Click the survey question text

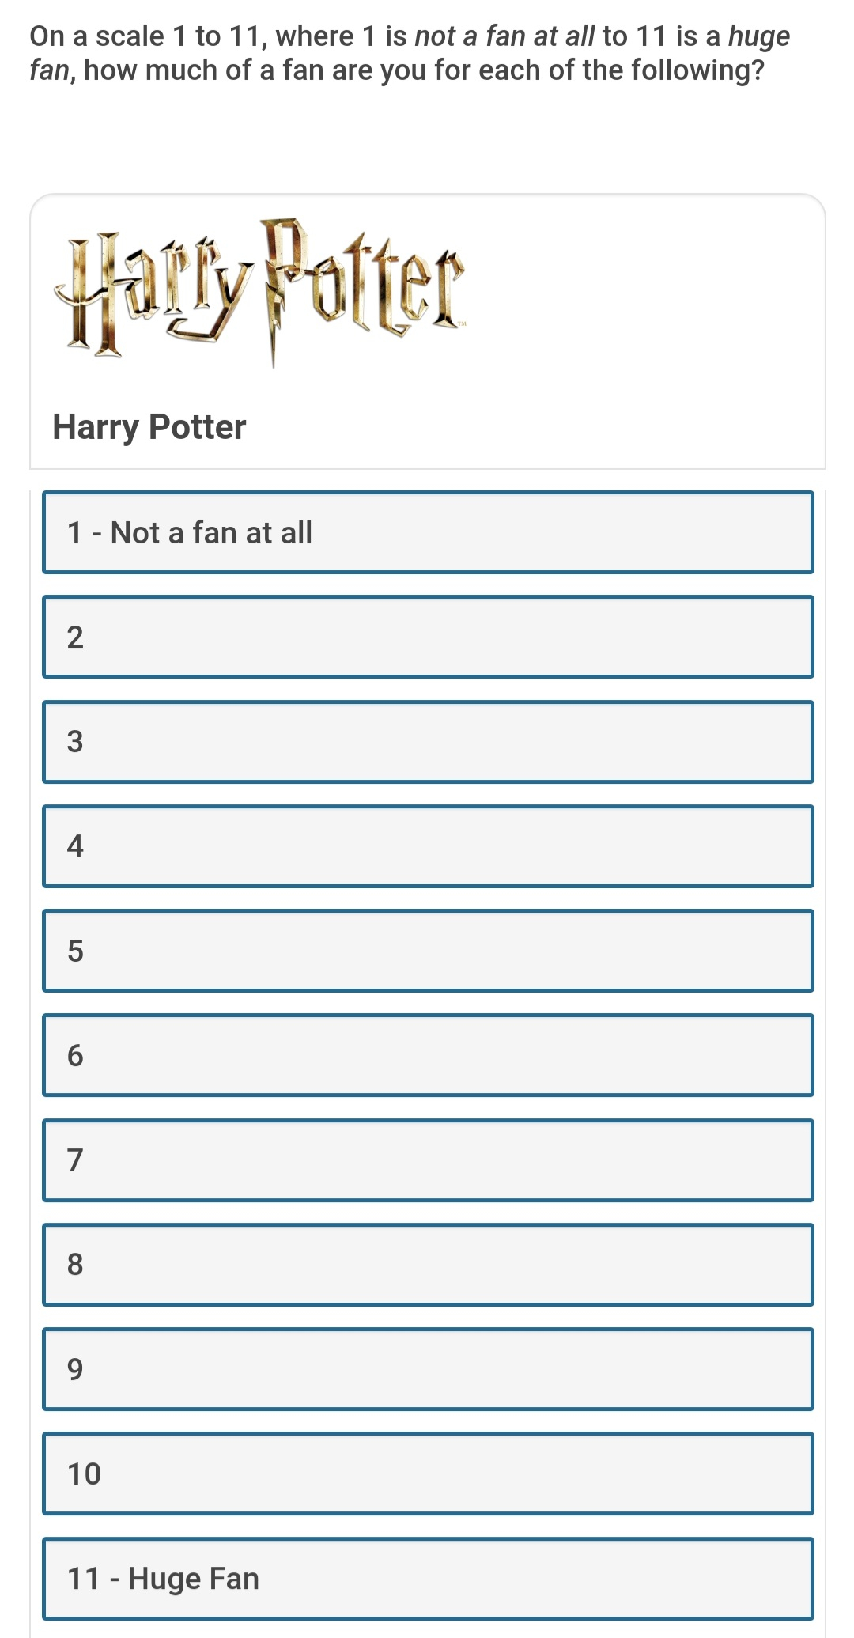[x=410, y=53]
